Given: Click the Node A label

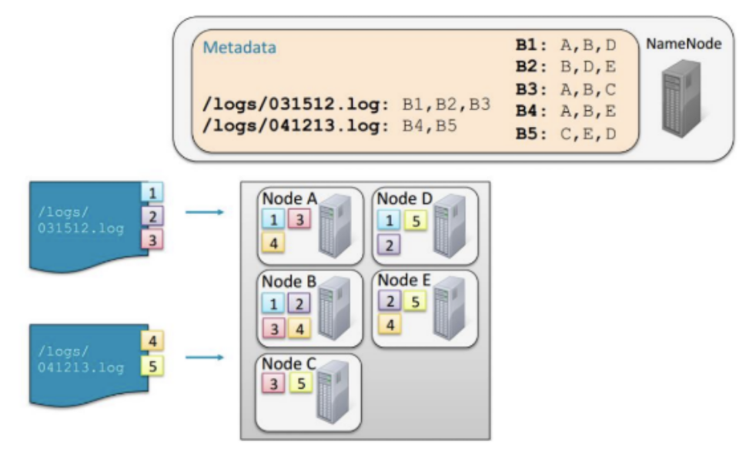Looking at the screenshot, I should [290, 199].
